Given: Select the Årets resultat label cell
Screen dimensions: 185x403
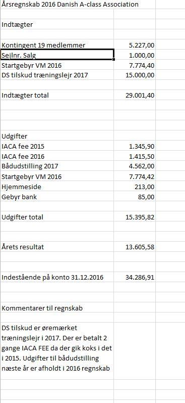Looking at the screenshot, I should pyautogui.click(x=57, y=247).
